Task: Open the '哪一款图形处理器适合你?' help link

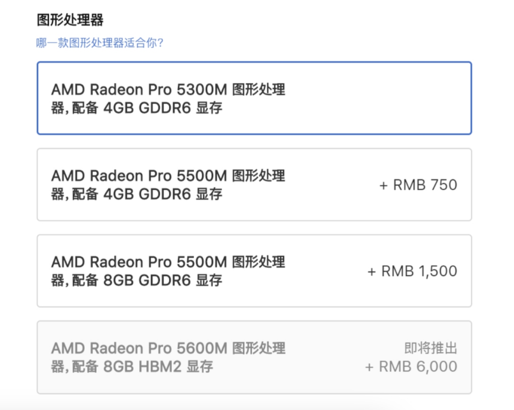Action: tap(100, 43)
